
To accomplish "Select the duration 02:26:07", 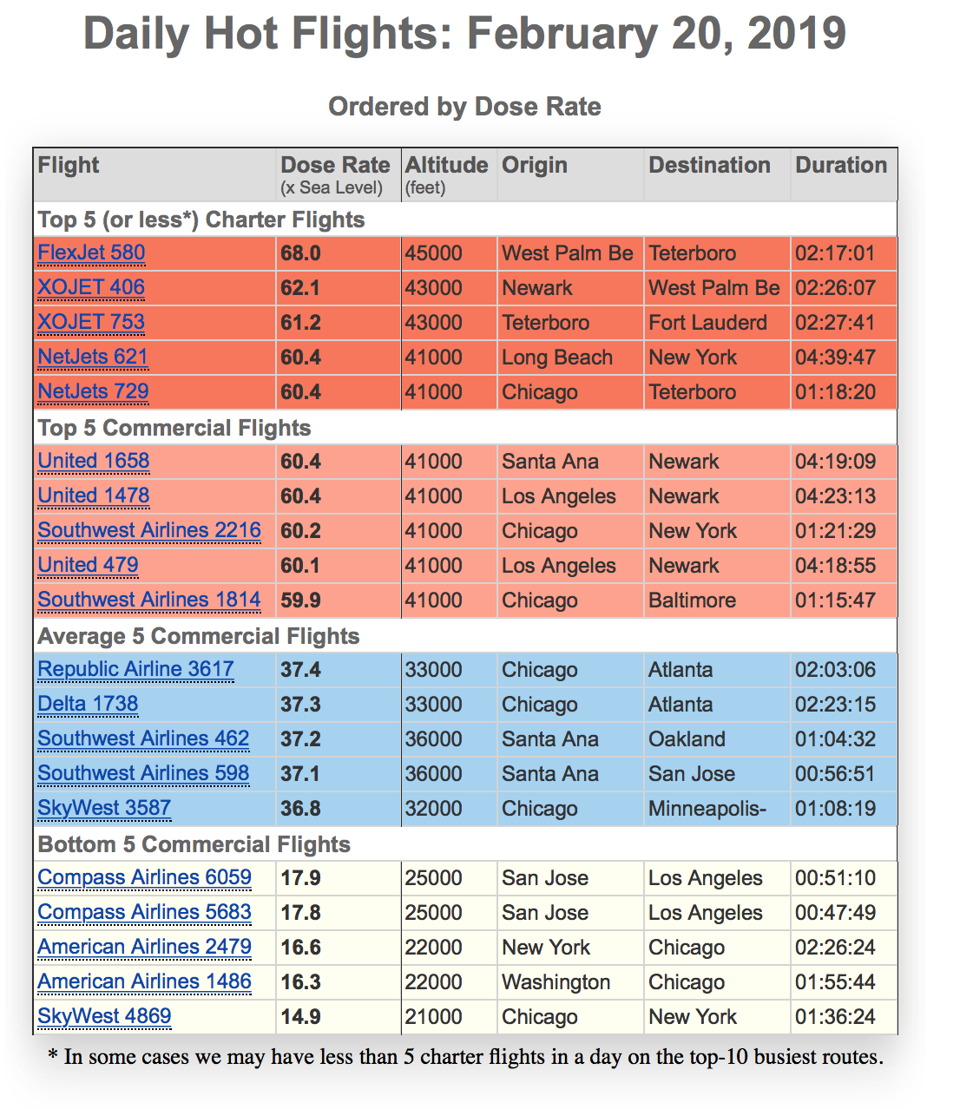I will pos(835,288).
